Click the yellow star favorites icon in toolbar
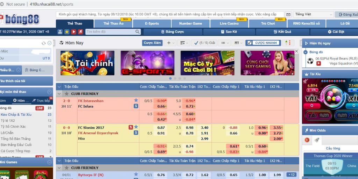The width and height of the screenshot is (358, 179). pyautogui.click(x=67, y=32)
